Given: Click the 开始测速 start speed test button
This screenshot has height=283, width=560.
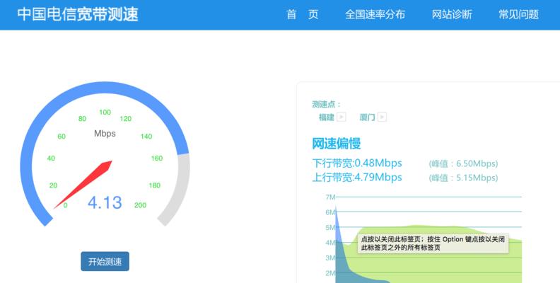Looking at the screenshot, I should pyautogui.click(x=105, y=262).
